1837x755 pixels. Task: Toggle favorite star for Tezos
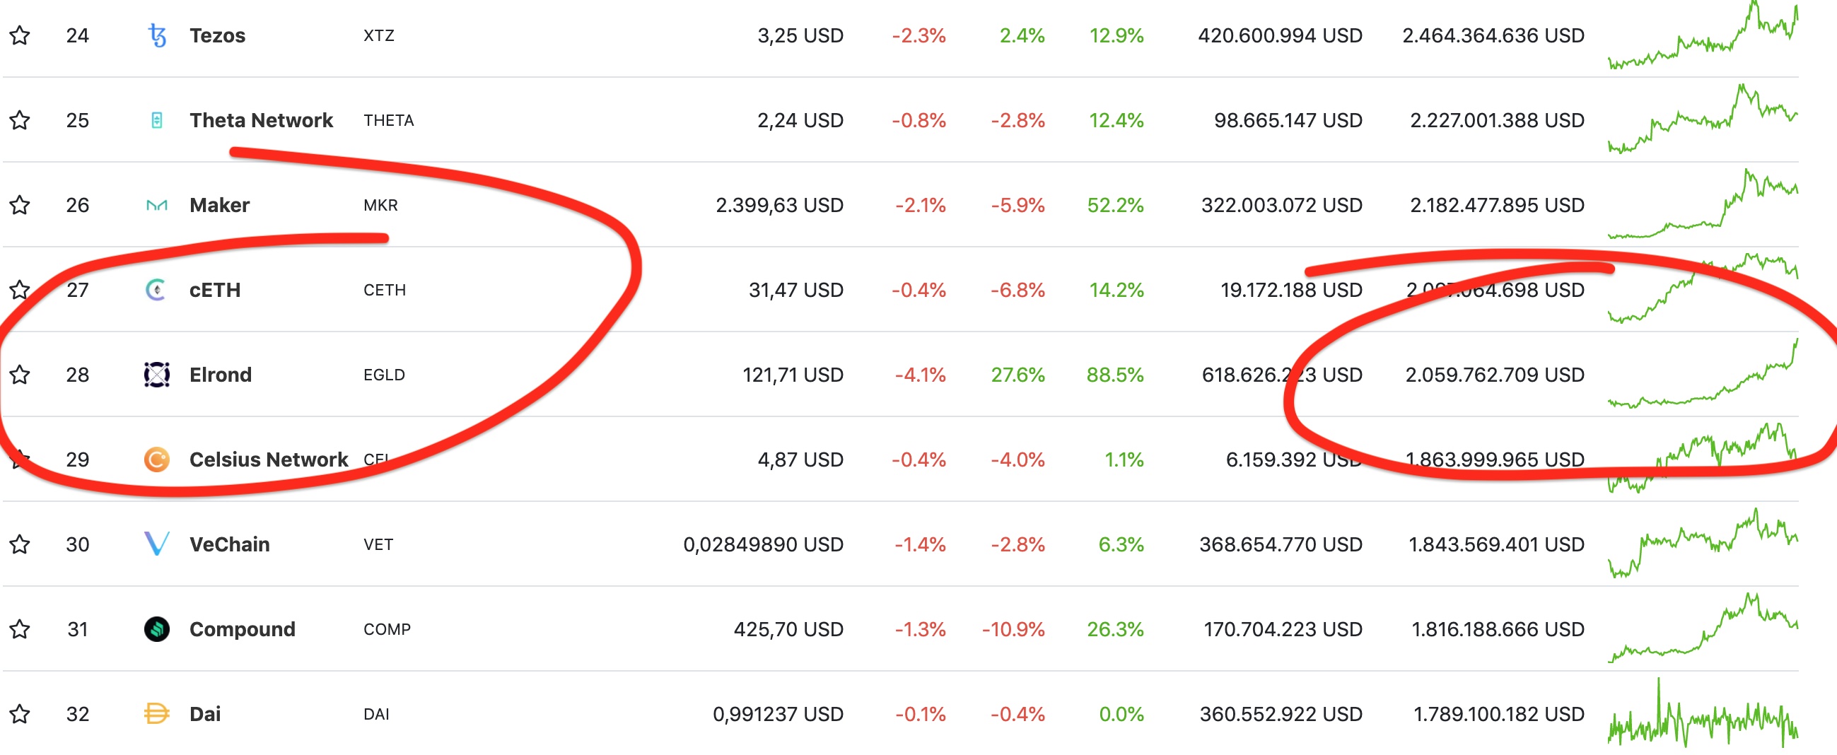20,35
